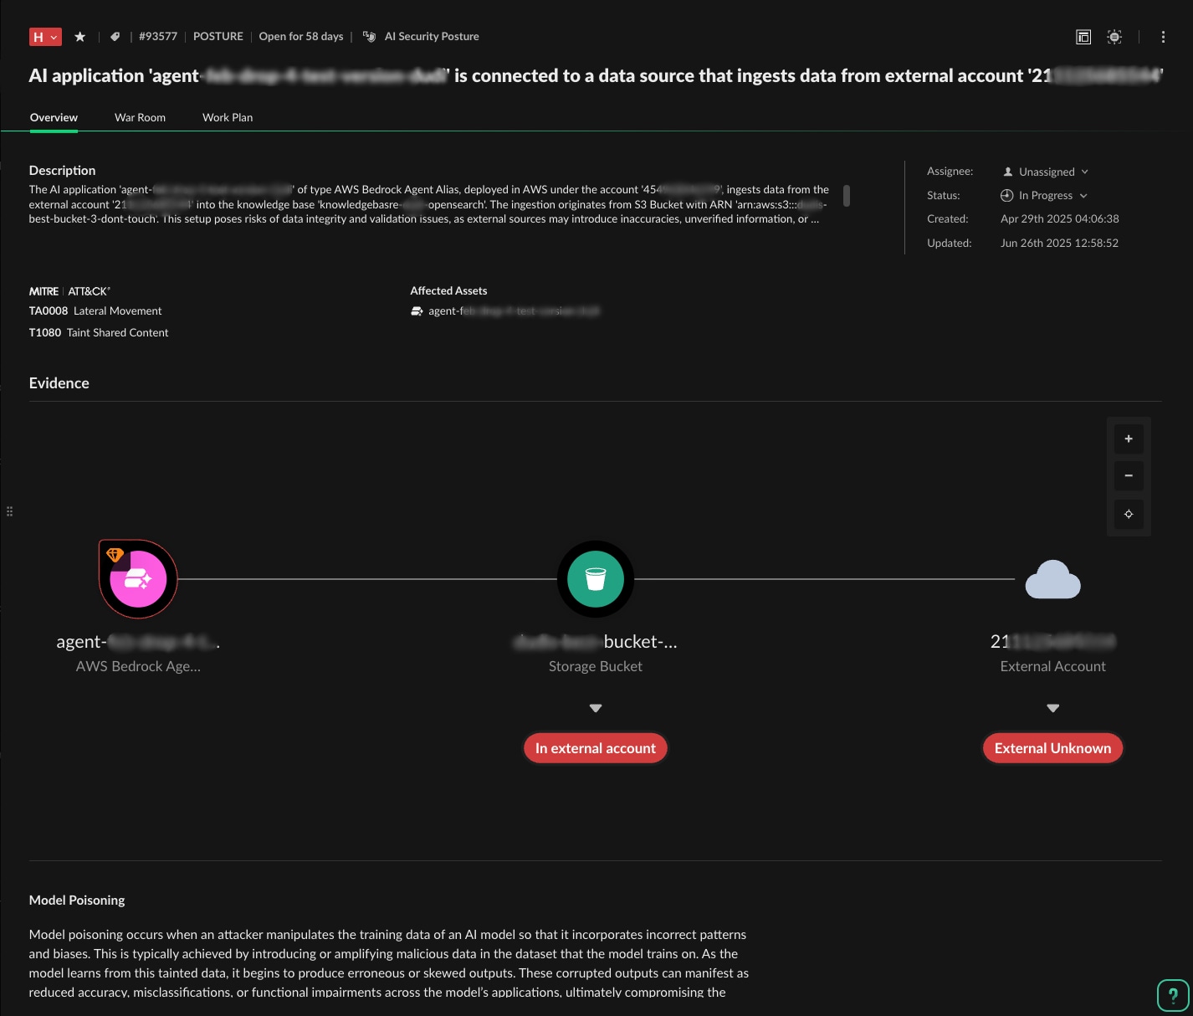This screenshot has width=1193, height=1016.
Task: Open the layout panel icon
Action: pyautogui.click(x=1083, y=37)
